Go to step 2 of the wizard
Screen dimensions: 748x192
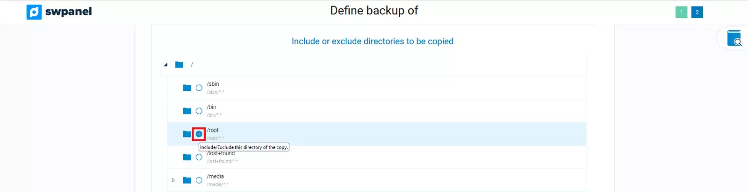pos(697,12)
